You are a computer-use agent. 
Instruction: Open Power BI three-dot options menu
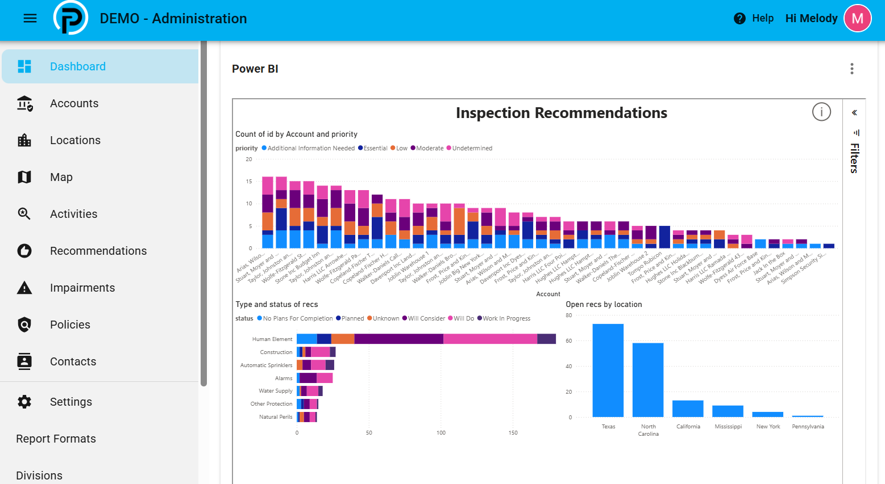tap(851, 69)
